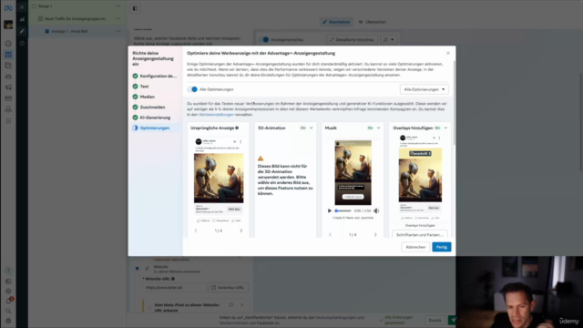The image size is (583, 328).
Task: Click the Abbrechen button
Action: coord(415,247)
